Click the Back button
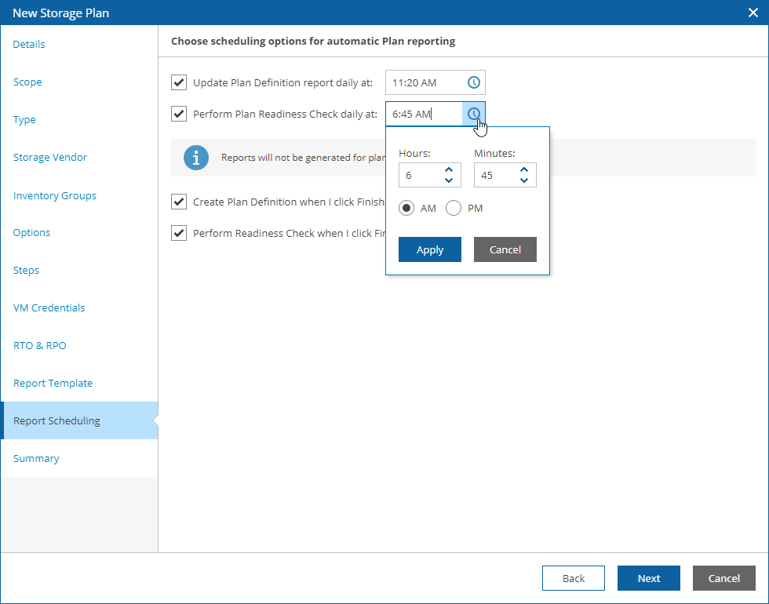 pos(573,578)
